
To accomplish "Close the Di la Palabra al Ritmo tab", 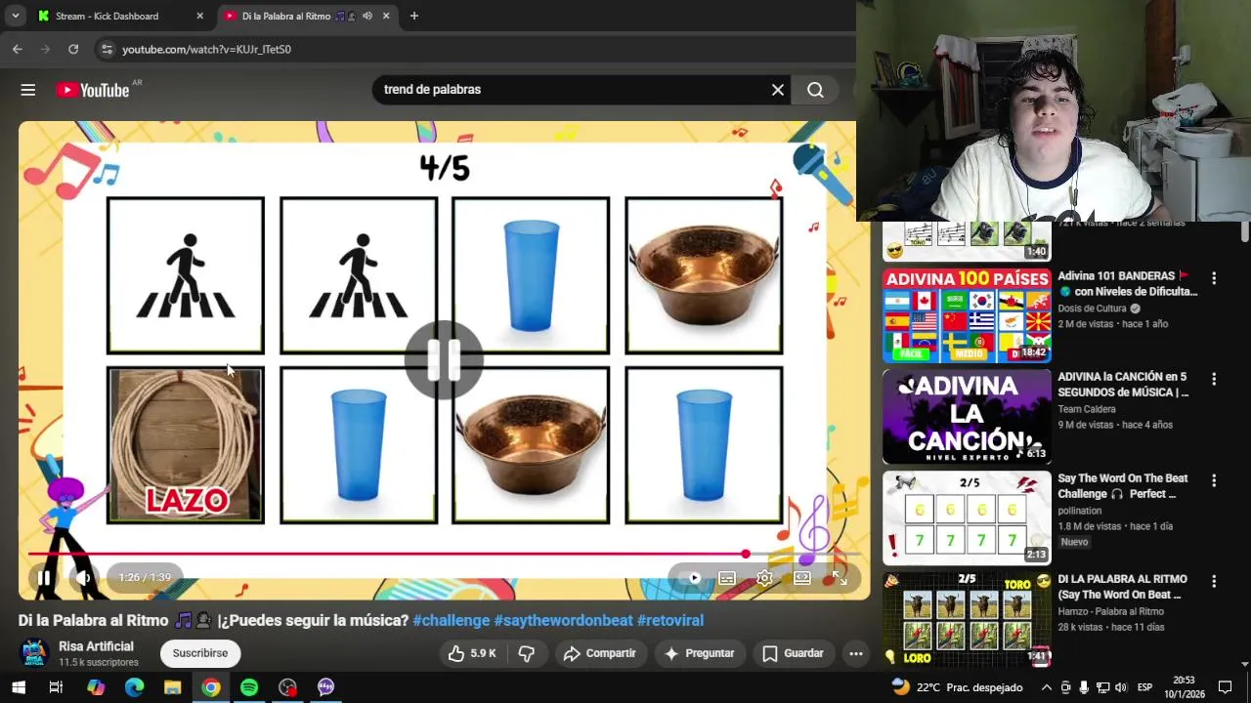I will [386, 16].
